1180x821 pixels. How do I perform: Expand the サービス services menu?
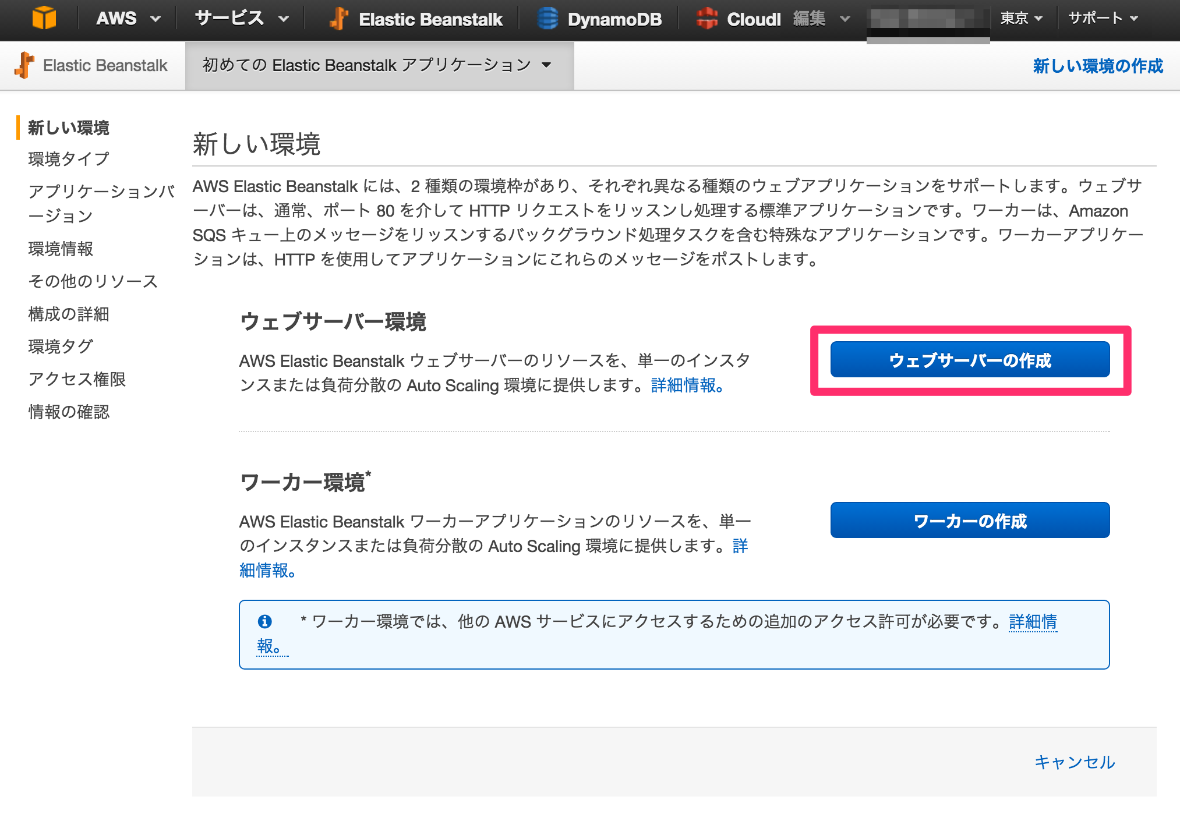[x=242, y=19]
